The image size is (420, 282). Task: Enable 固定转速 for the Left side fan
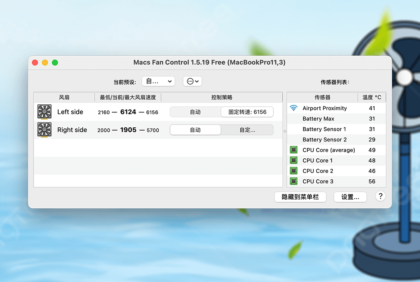click(247, 112)
